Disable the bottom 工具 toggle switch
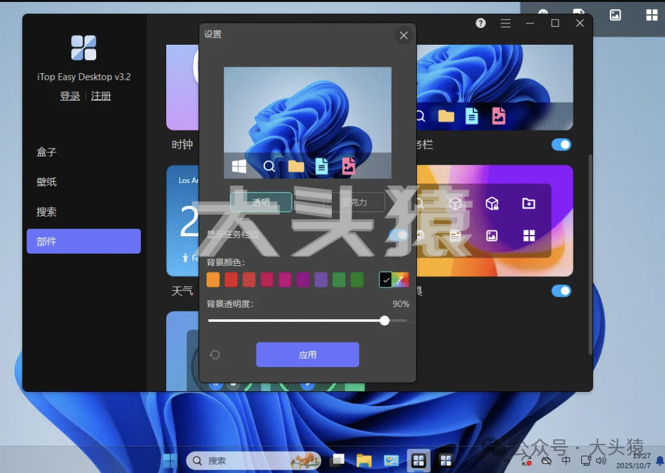Screen dimensions: 665x473 (560, 291)
